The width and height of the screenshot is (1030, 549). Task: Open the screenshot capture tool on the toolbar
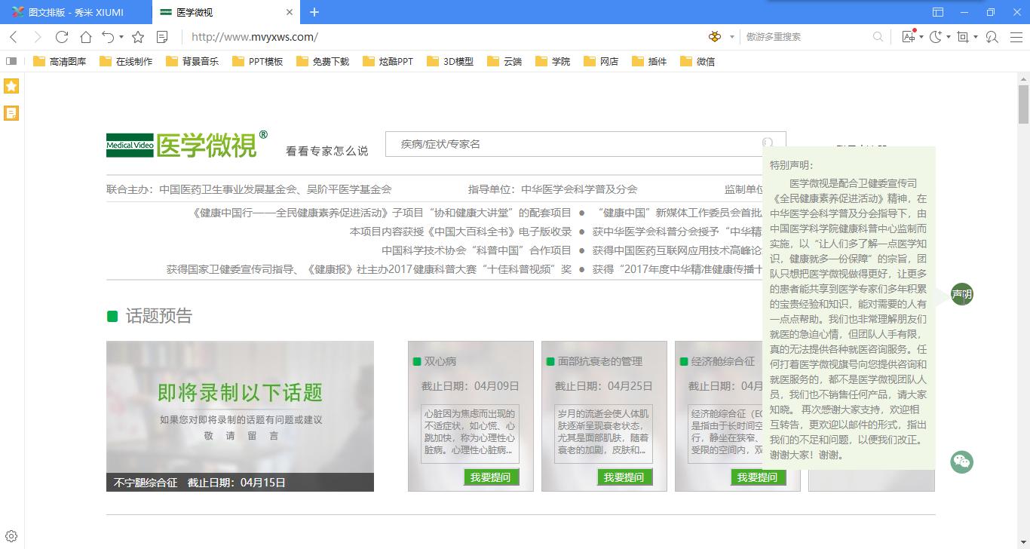(963, 36)
